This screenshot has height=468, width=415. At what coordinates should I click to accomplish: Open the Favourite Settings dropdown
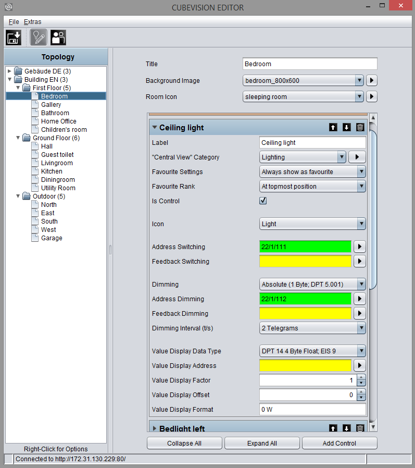coord(312,171)
